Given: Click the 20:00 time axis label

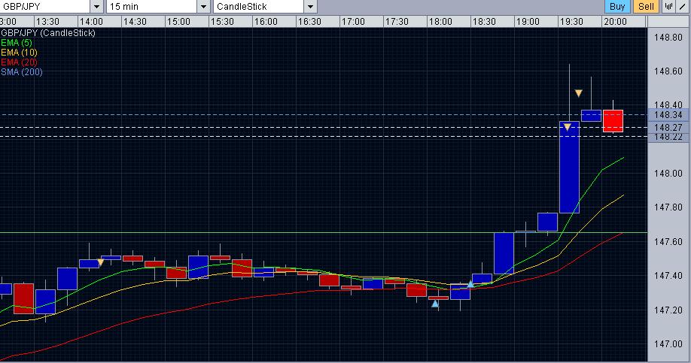Looking at the screenshot, I should pos(615,22).
